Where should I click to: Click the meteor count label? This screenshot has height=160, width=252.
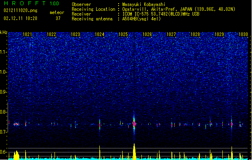point(57,12)
